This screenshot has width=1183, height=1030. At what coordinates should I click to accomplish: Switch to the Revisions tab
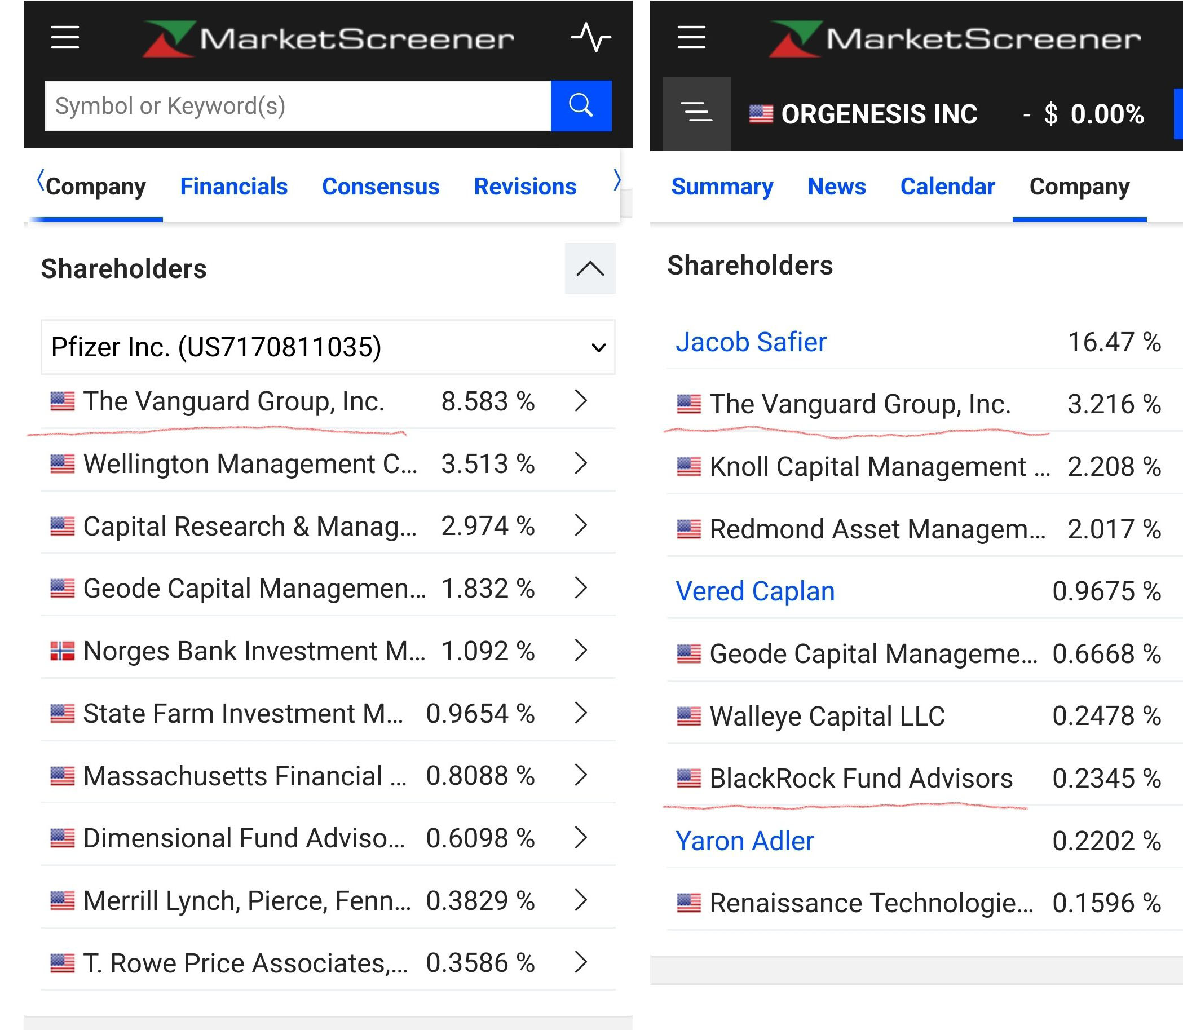pyautogui.click(x=525, y=187)
